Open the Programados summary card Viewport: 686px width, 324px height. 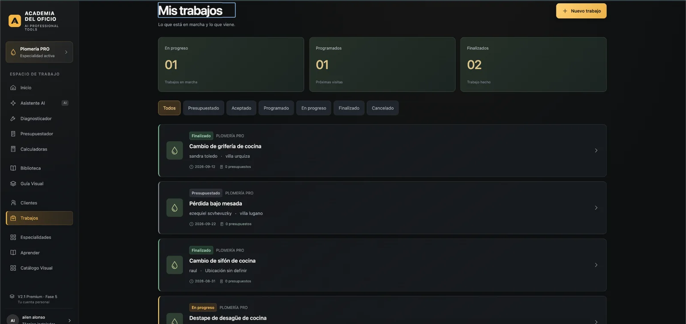point(382,65)
